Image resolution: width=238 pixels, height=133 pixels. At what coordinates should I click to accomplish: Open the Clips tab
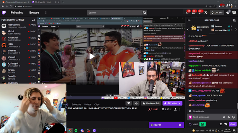(x=97, y=105)
